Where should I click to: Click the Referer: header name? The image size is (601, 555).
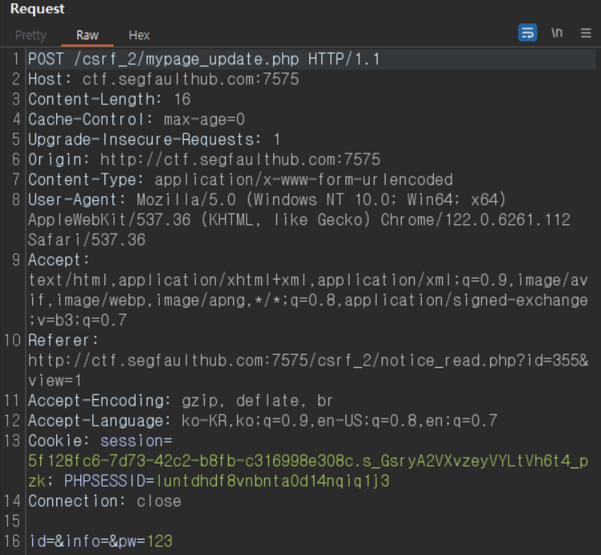[63, 341]
